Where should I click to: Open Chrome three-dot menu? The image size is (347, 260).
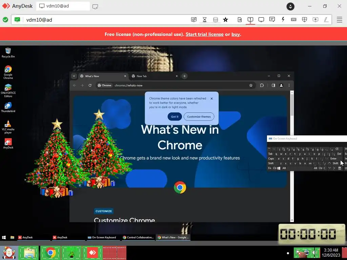[x=289, y=85]
